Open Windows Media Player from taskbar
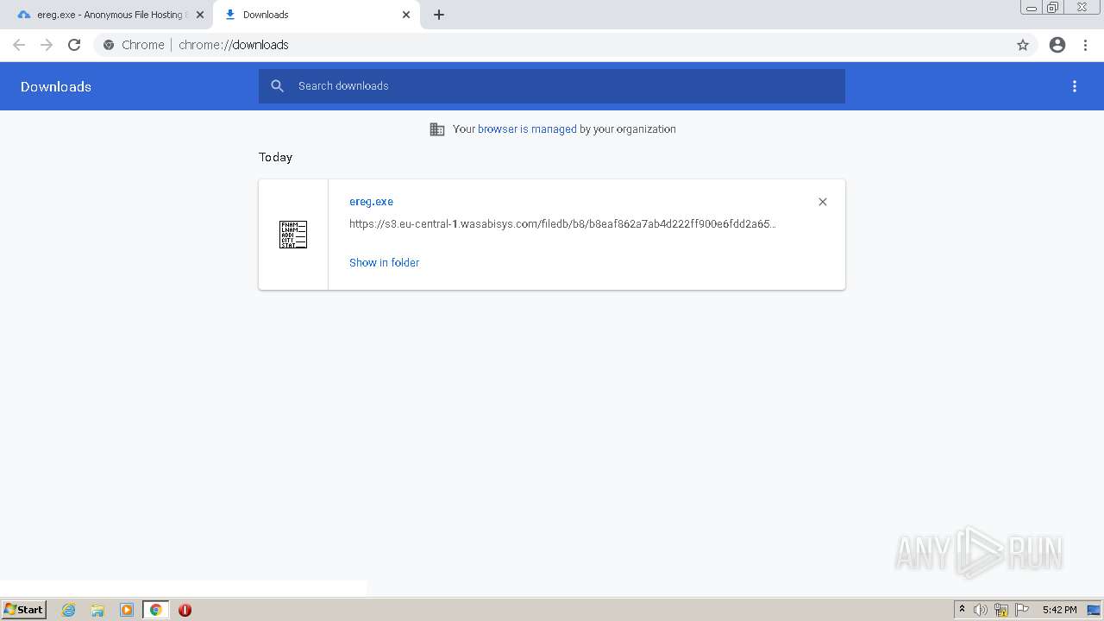The height and width of the screenshot is (621, 1104). pyautogui.click(x=127, y=610)
